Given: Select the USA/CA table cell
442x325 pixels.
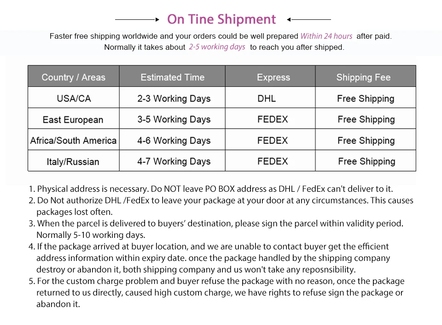Looking at the screenshot, I should click(x=74, y=97).
